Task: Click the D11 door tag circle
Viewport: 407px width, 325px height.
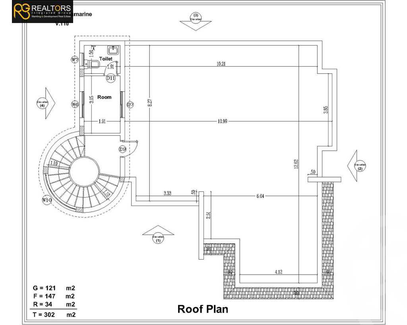Action: (111, 78)
